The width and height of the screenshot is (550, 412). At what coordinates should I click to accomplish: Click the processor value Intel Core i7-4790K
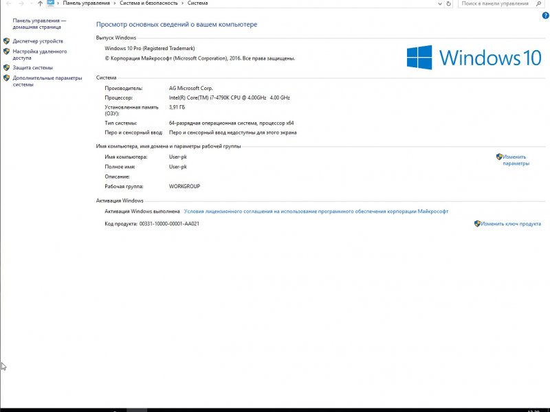(230, 98)
